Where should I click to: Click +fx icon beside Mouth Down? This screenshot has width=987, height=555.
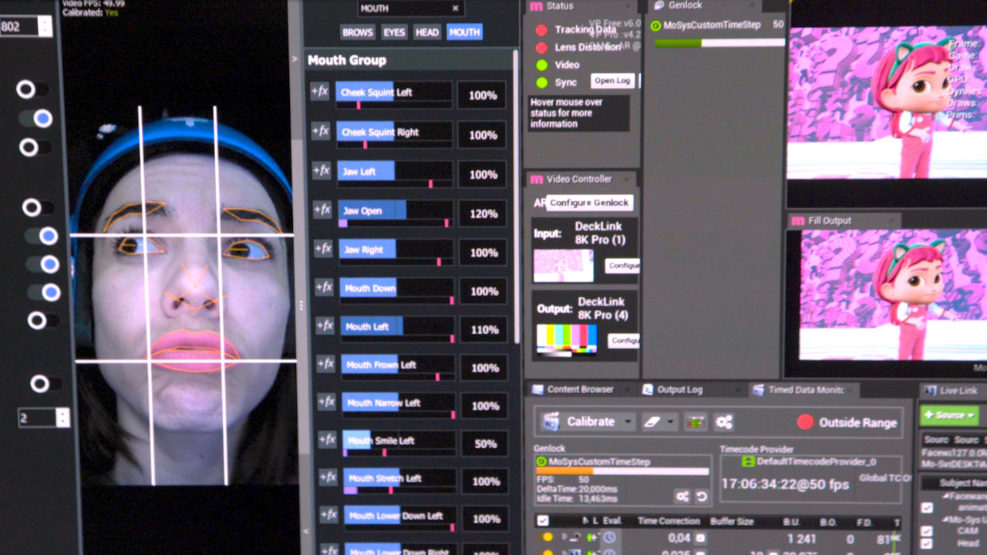[x=325, y=288]
